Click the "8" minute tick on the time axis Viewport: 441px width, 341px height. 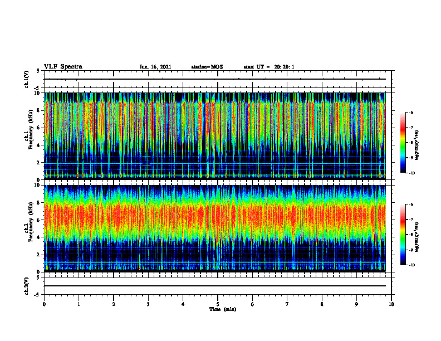(322, 304)
